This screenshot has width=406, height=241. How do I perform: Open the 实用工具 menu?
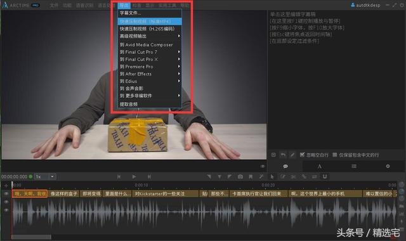pyautogui.click(x=167, y=5)
